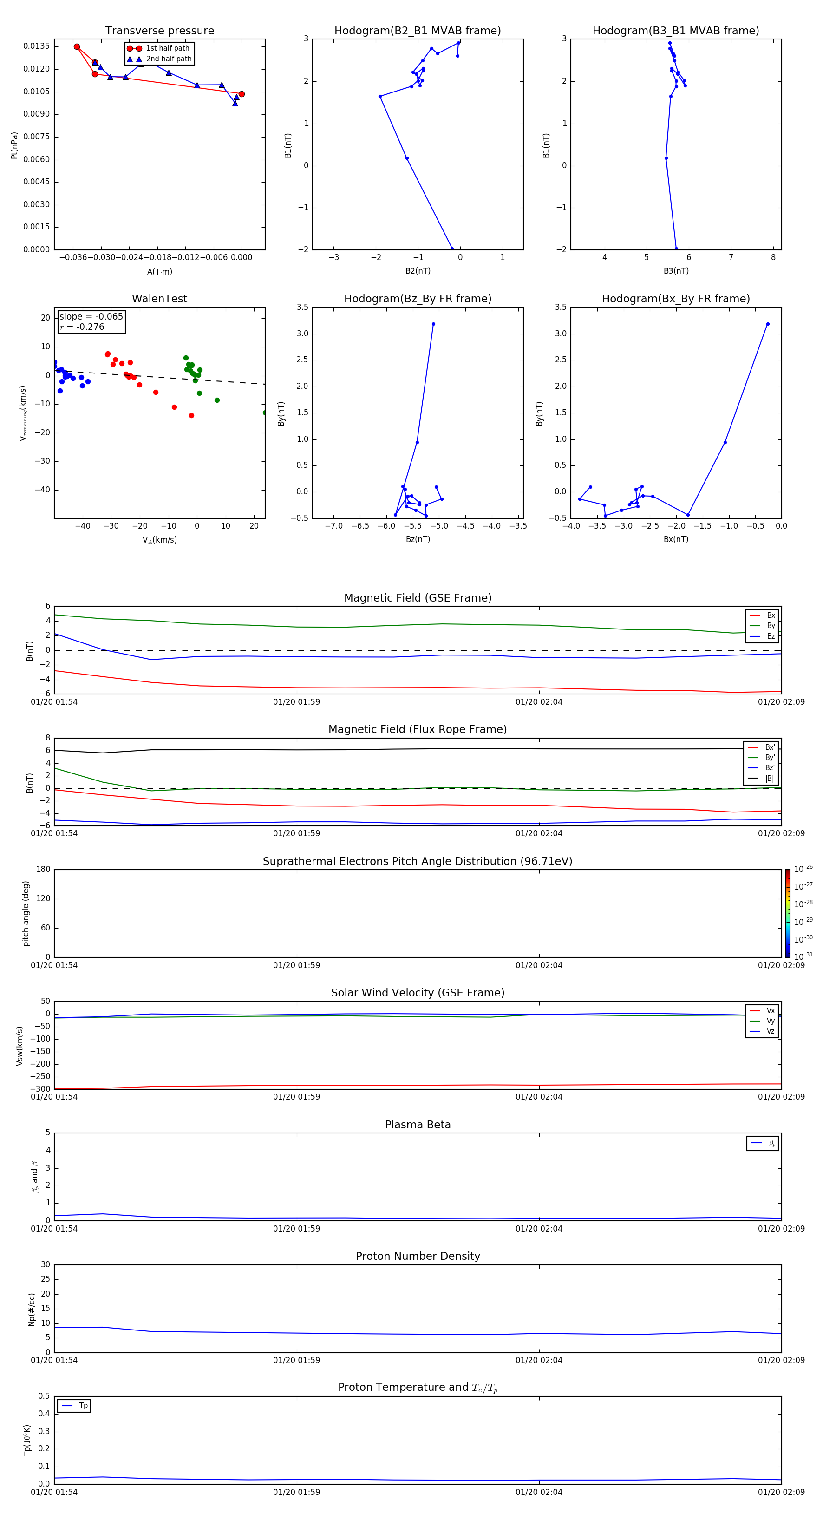
Task: Select Vy in the solar wind velocity legend
Action: [x=762, y=1021]
